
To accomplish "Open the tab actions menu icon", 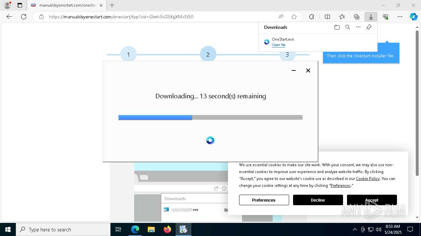I will [x=20, y=5].
